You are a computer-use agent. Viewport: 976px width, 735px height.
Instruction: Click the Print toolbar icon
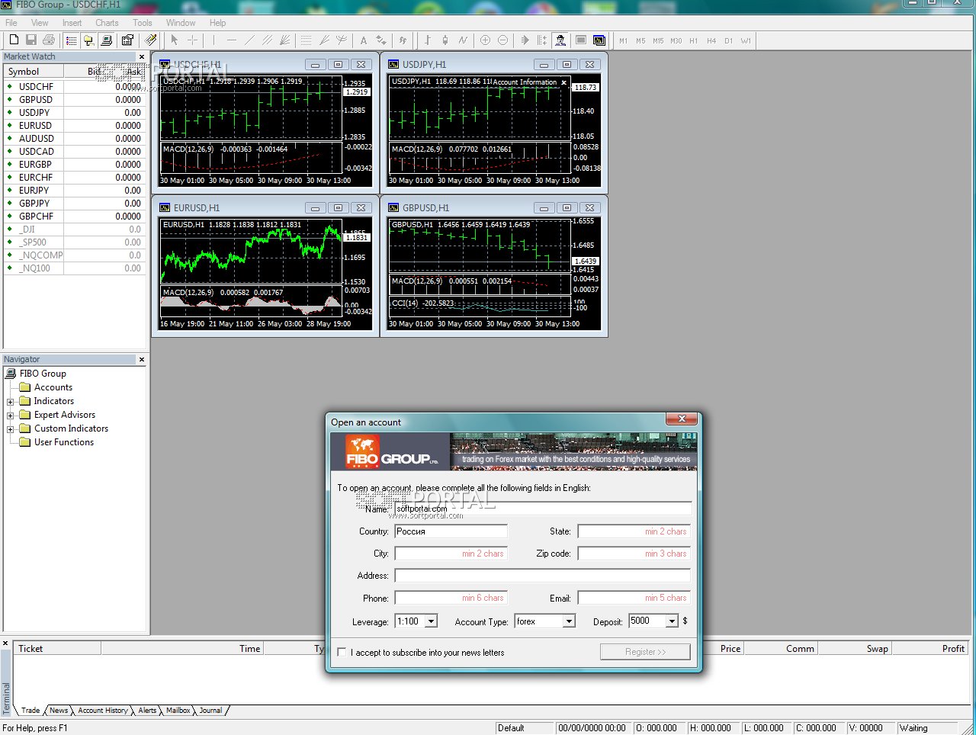(49, 40)
